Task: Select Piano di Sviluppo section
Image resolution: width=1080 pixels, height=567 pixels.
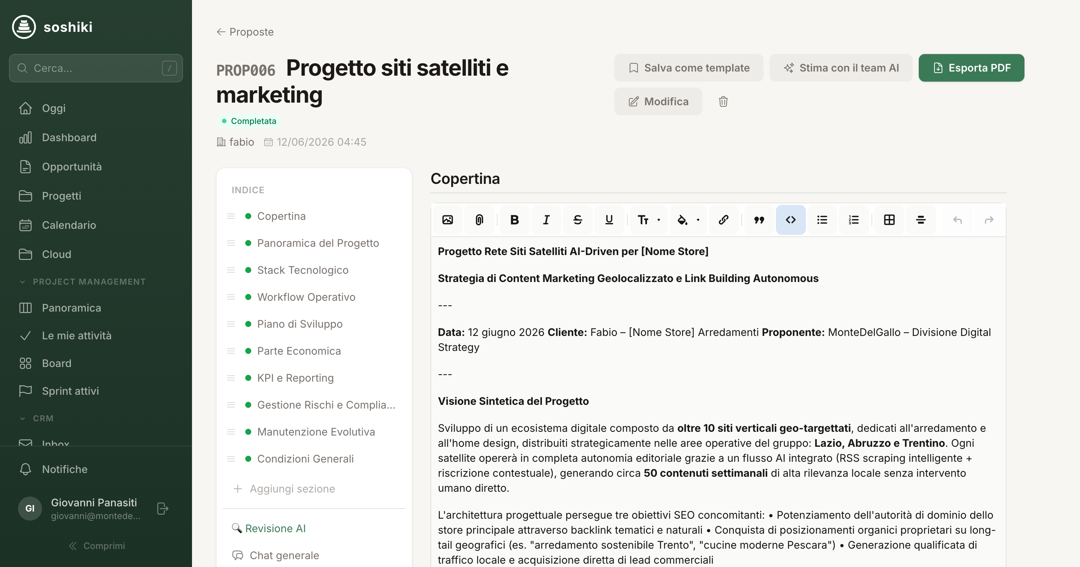Action: pos(300,324)
